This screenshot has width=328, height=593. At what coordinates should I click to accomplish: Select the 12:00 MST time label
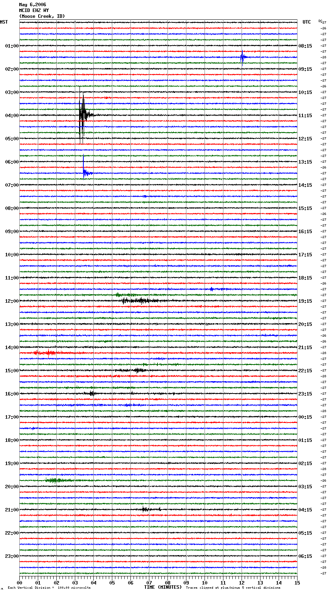coord(12,301)
